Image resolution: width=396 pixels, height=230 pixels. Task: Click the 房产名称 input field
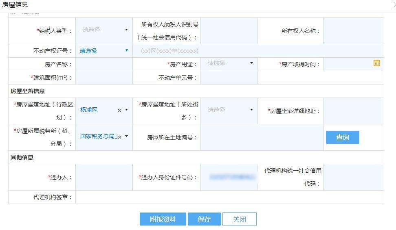click(104, 64)
